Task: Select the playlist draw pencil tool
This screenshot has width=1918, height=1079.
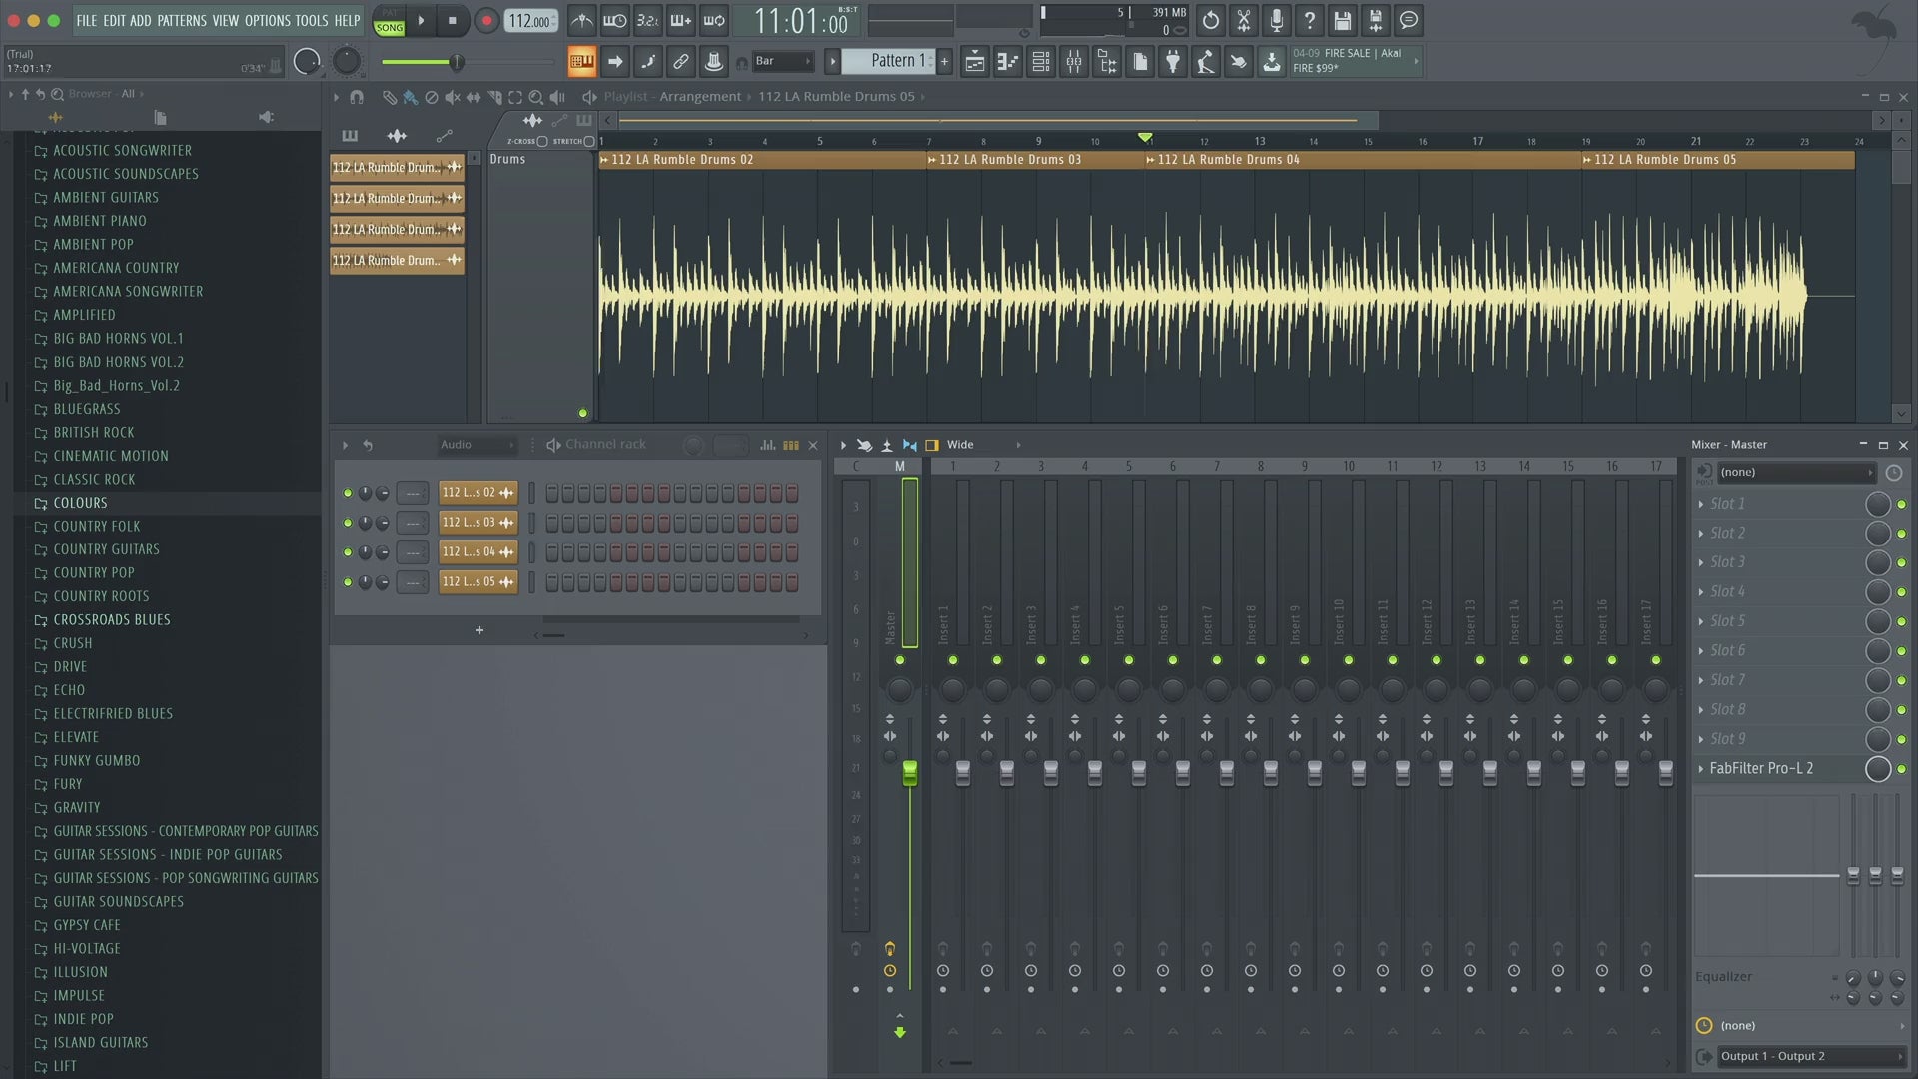Action: 389,97
